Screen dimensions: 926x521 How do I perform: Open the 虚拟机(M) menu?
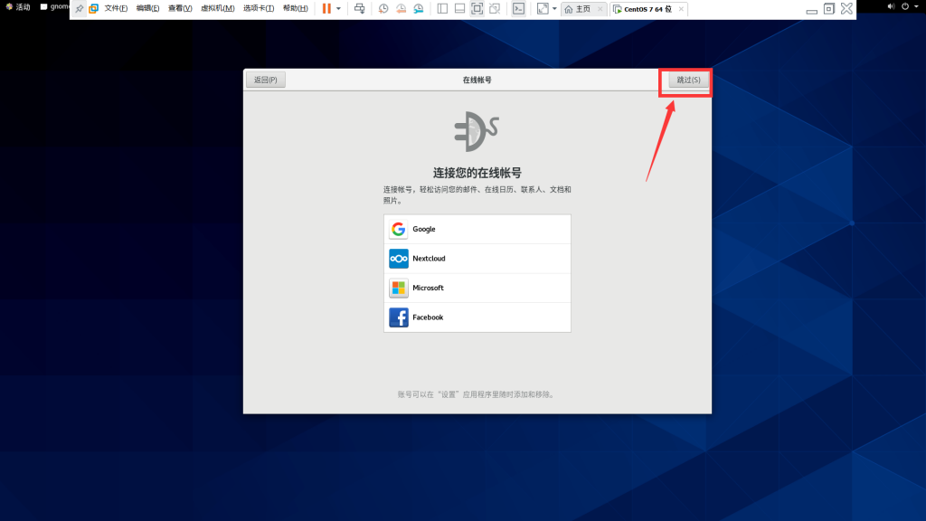(217, 8)
